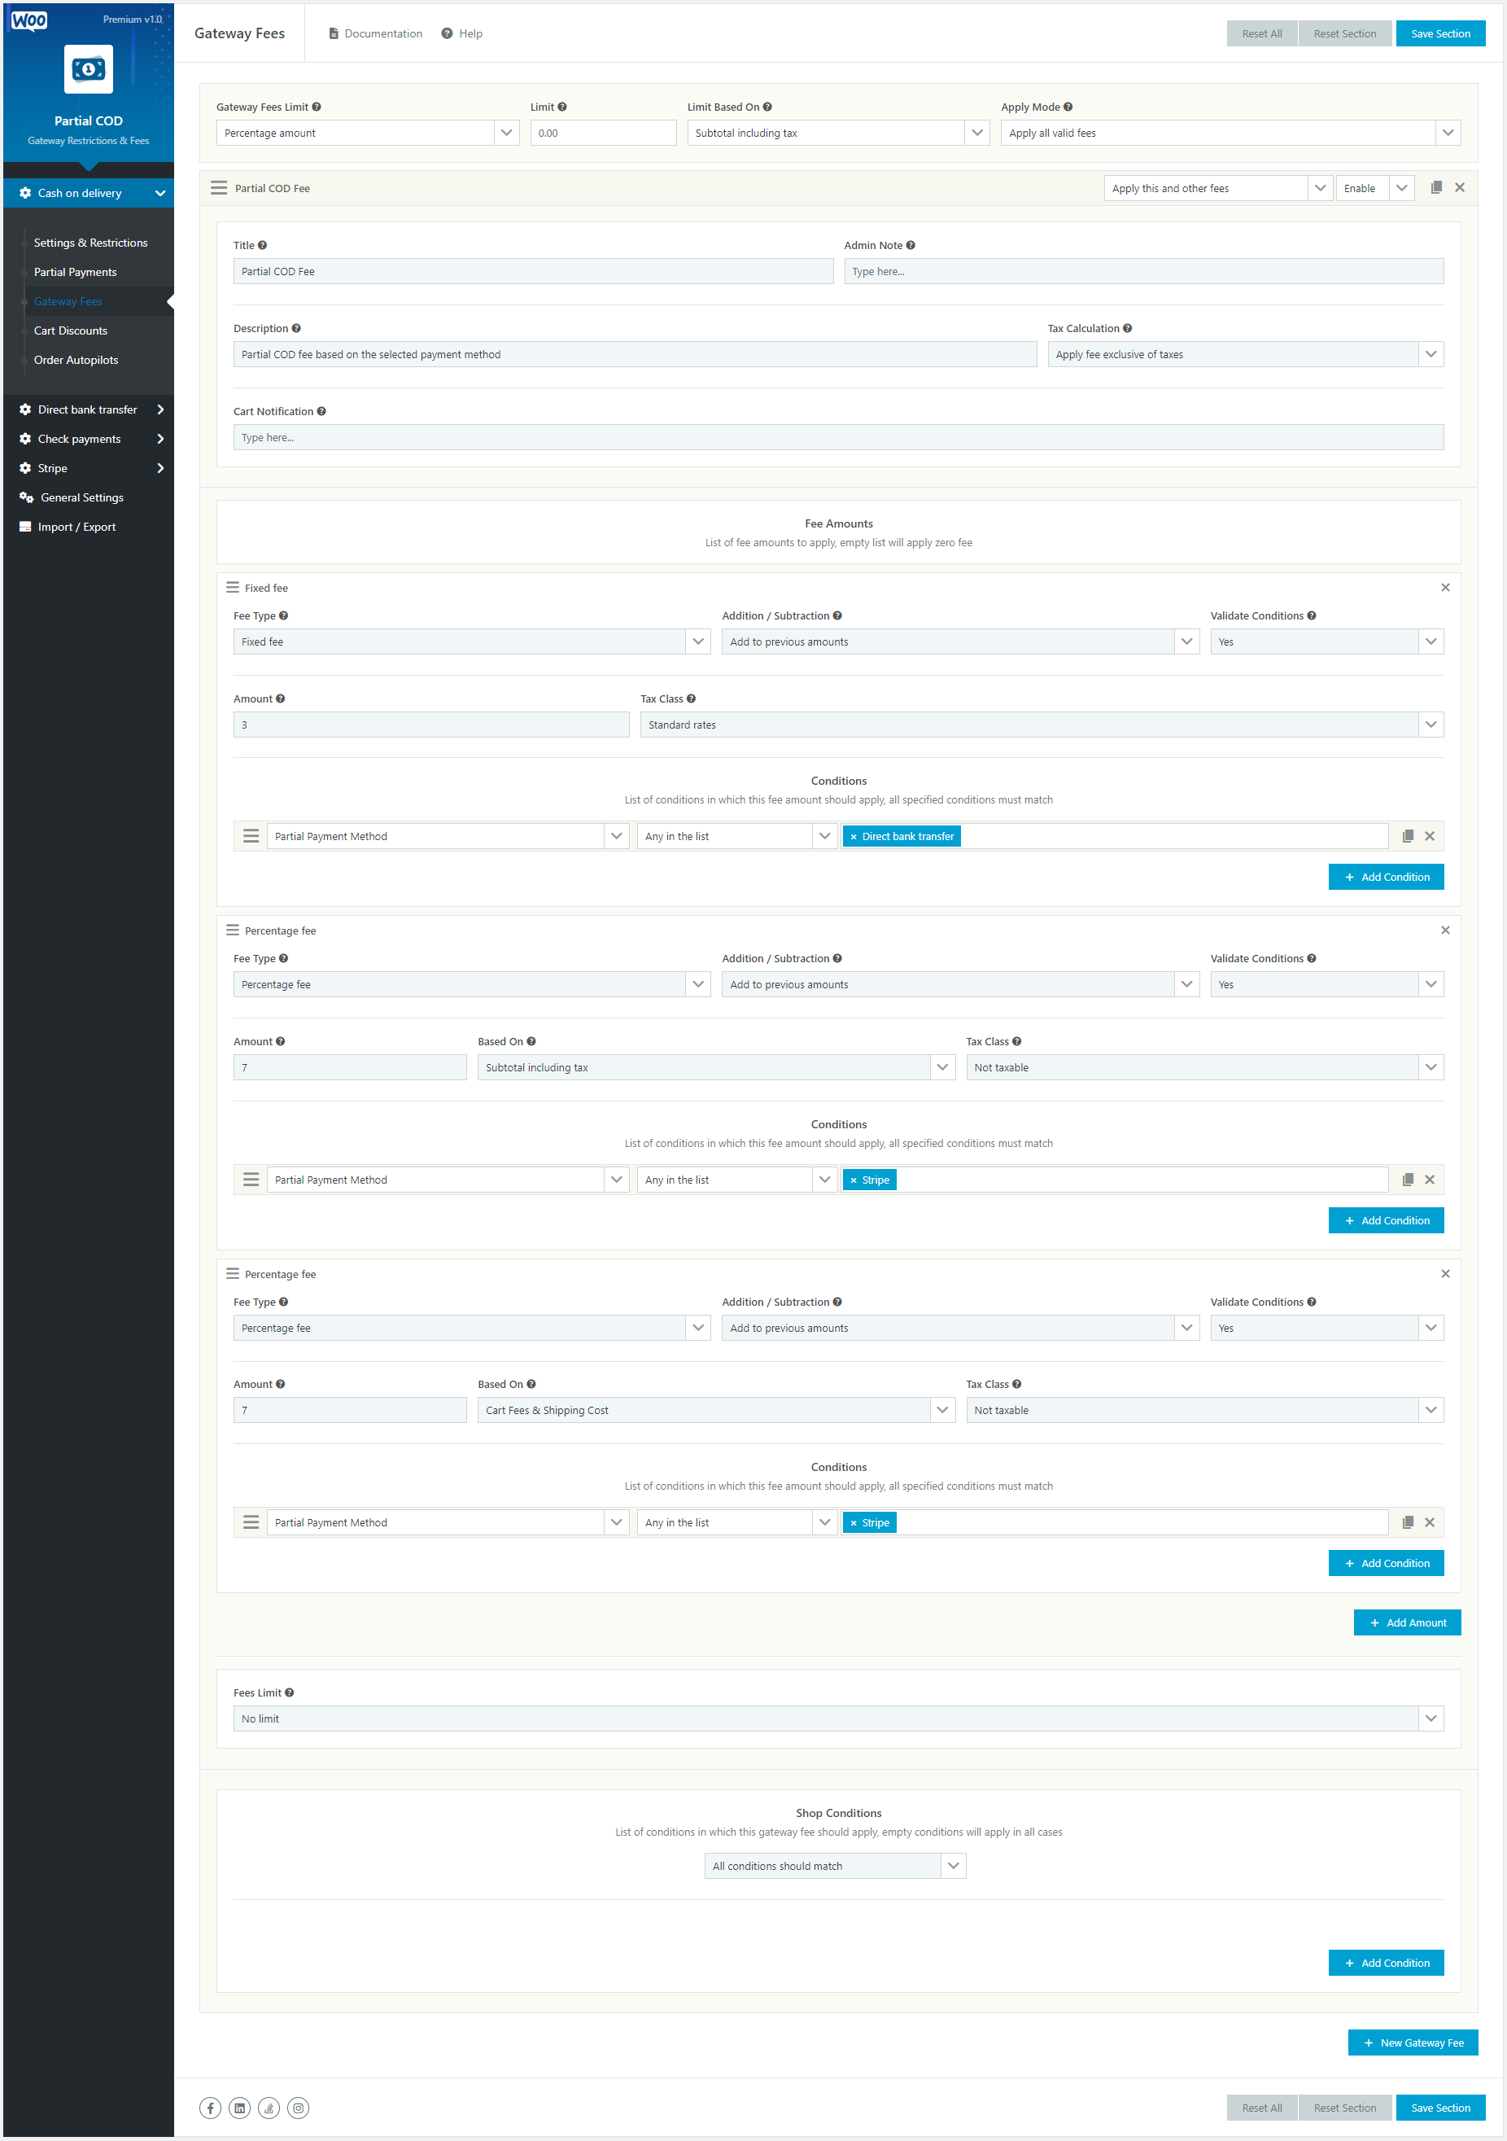The width and height of the screenshot is (1507, 2141).
Task: Duplicate the Partial COD Fee rule
Action: (1435, 187)
